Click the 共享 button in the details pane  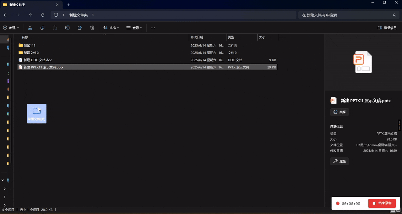[x=340, y=112]
